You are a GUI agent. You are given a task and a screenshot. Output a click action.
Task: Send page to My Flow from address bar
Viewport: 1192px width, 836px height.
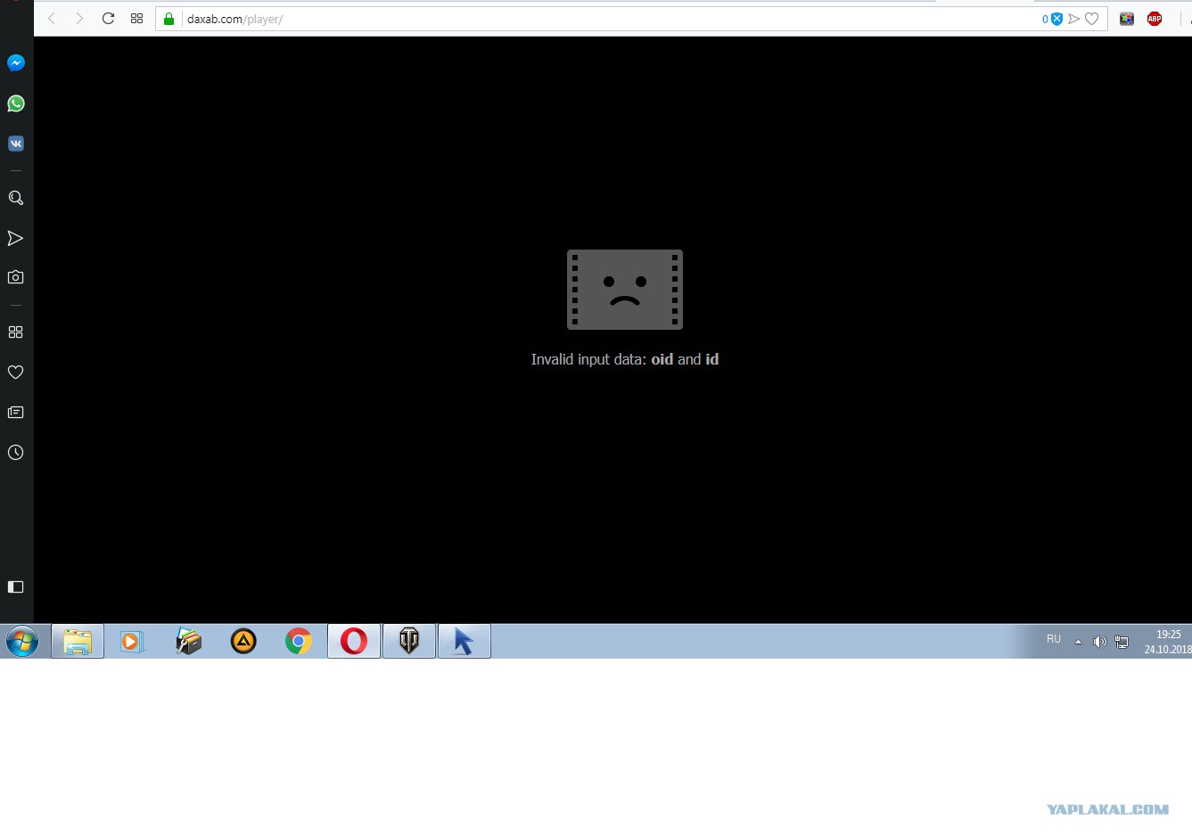click(1074, 19)
